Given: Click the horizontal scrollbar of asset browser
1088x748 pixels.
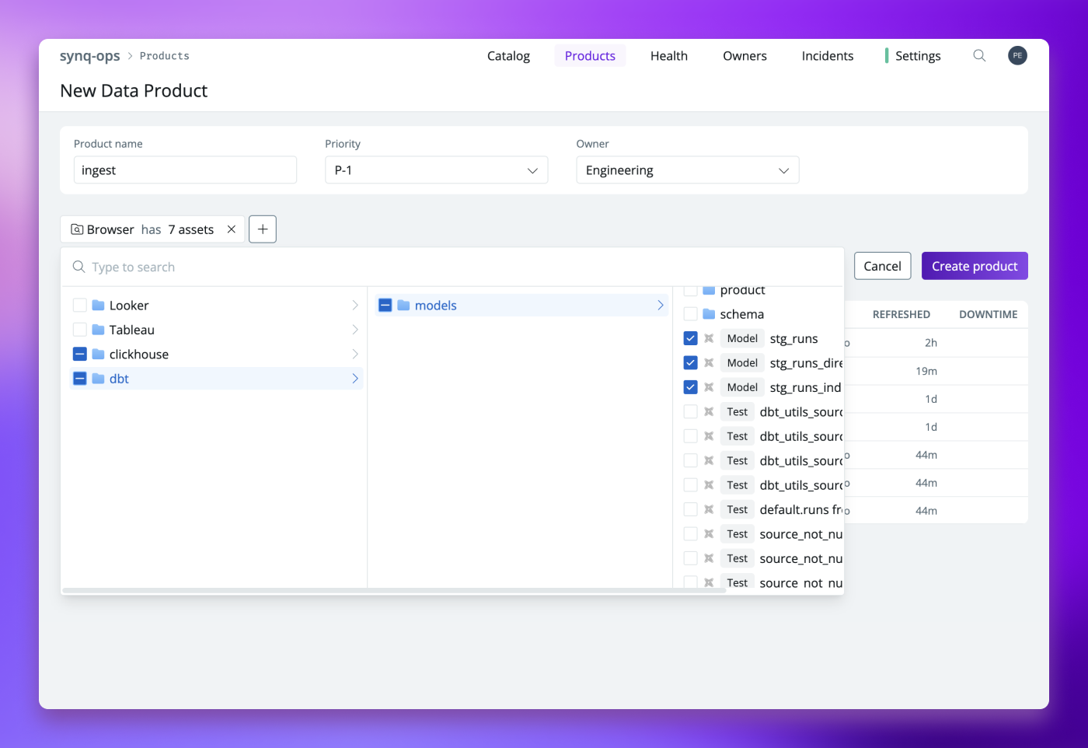Looking at the screenshot, I should (395, 591).
